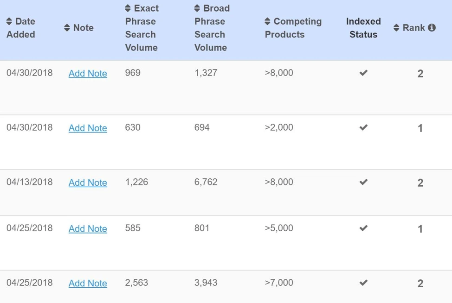Viewport: 452px width, 303px height.
Task: Sort by Date Added arrows icon
Action: coord(9,21)
